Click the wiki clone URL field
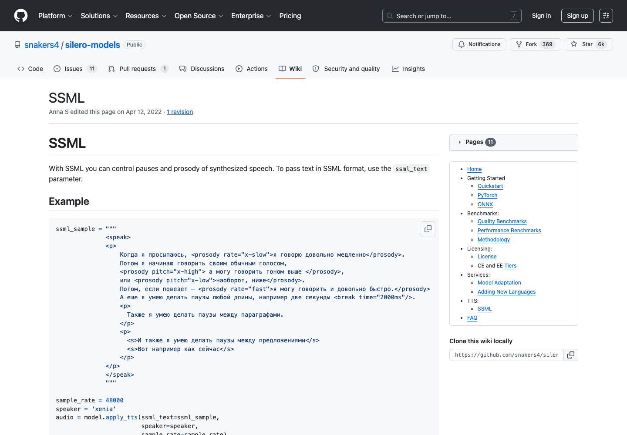Viewport: 627px width, 435px height. [x=506, y=355]
